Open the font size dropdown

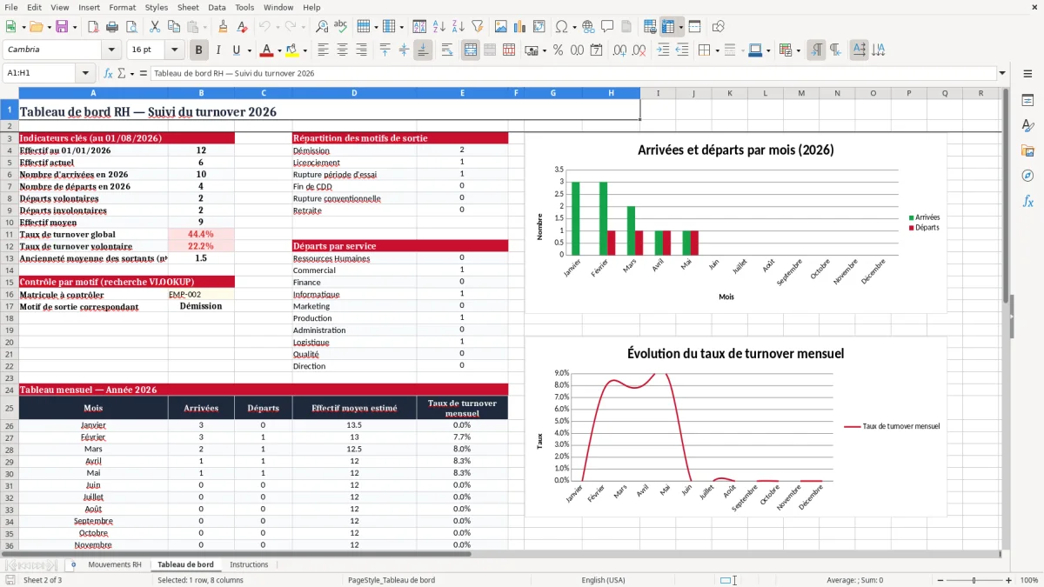point(175,50)
